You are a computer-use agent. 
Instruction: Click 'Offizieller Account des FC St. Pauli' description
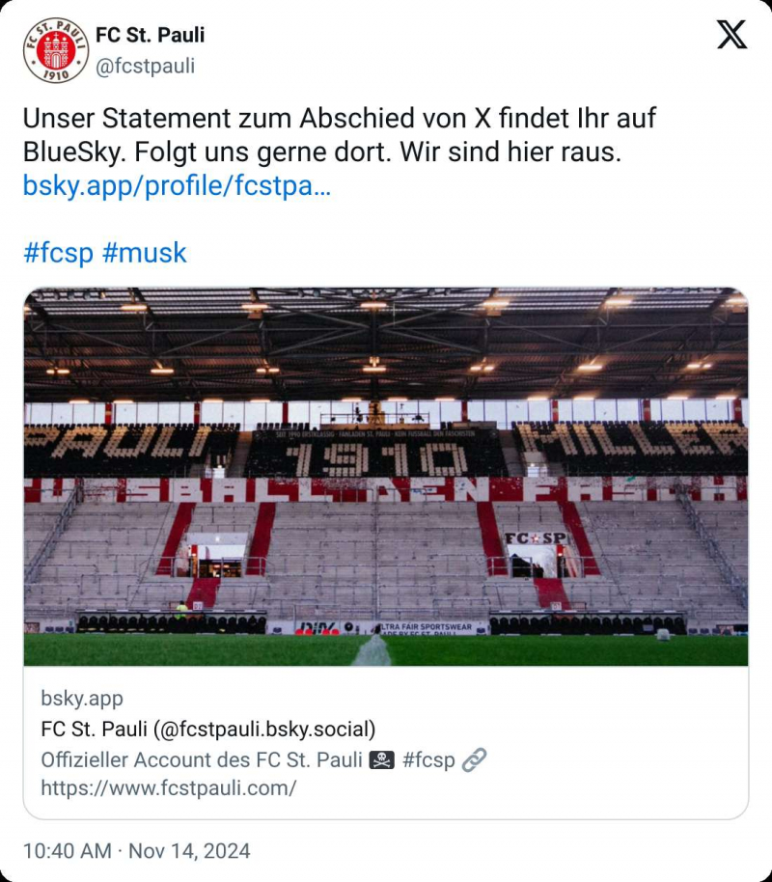tap(201, 760)
